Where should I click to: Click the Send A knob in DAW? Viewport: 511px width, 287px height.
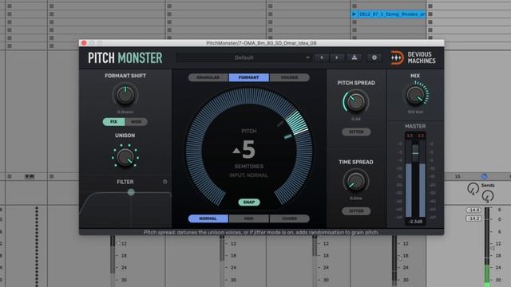coord(473,189)
